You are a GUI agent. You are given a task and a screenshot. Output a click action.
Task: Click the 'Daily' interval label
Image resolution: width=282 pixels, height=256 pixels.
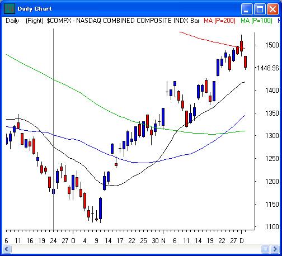[12, 21]
